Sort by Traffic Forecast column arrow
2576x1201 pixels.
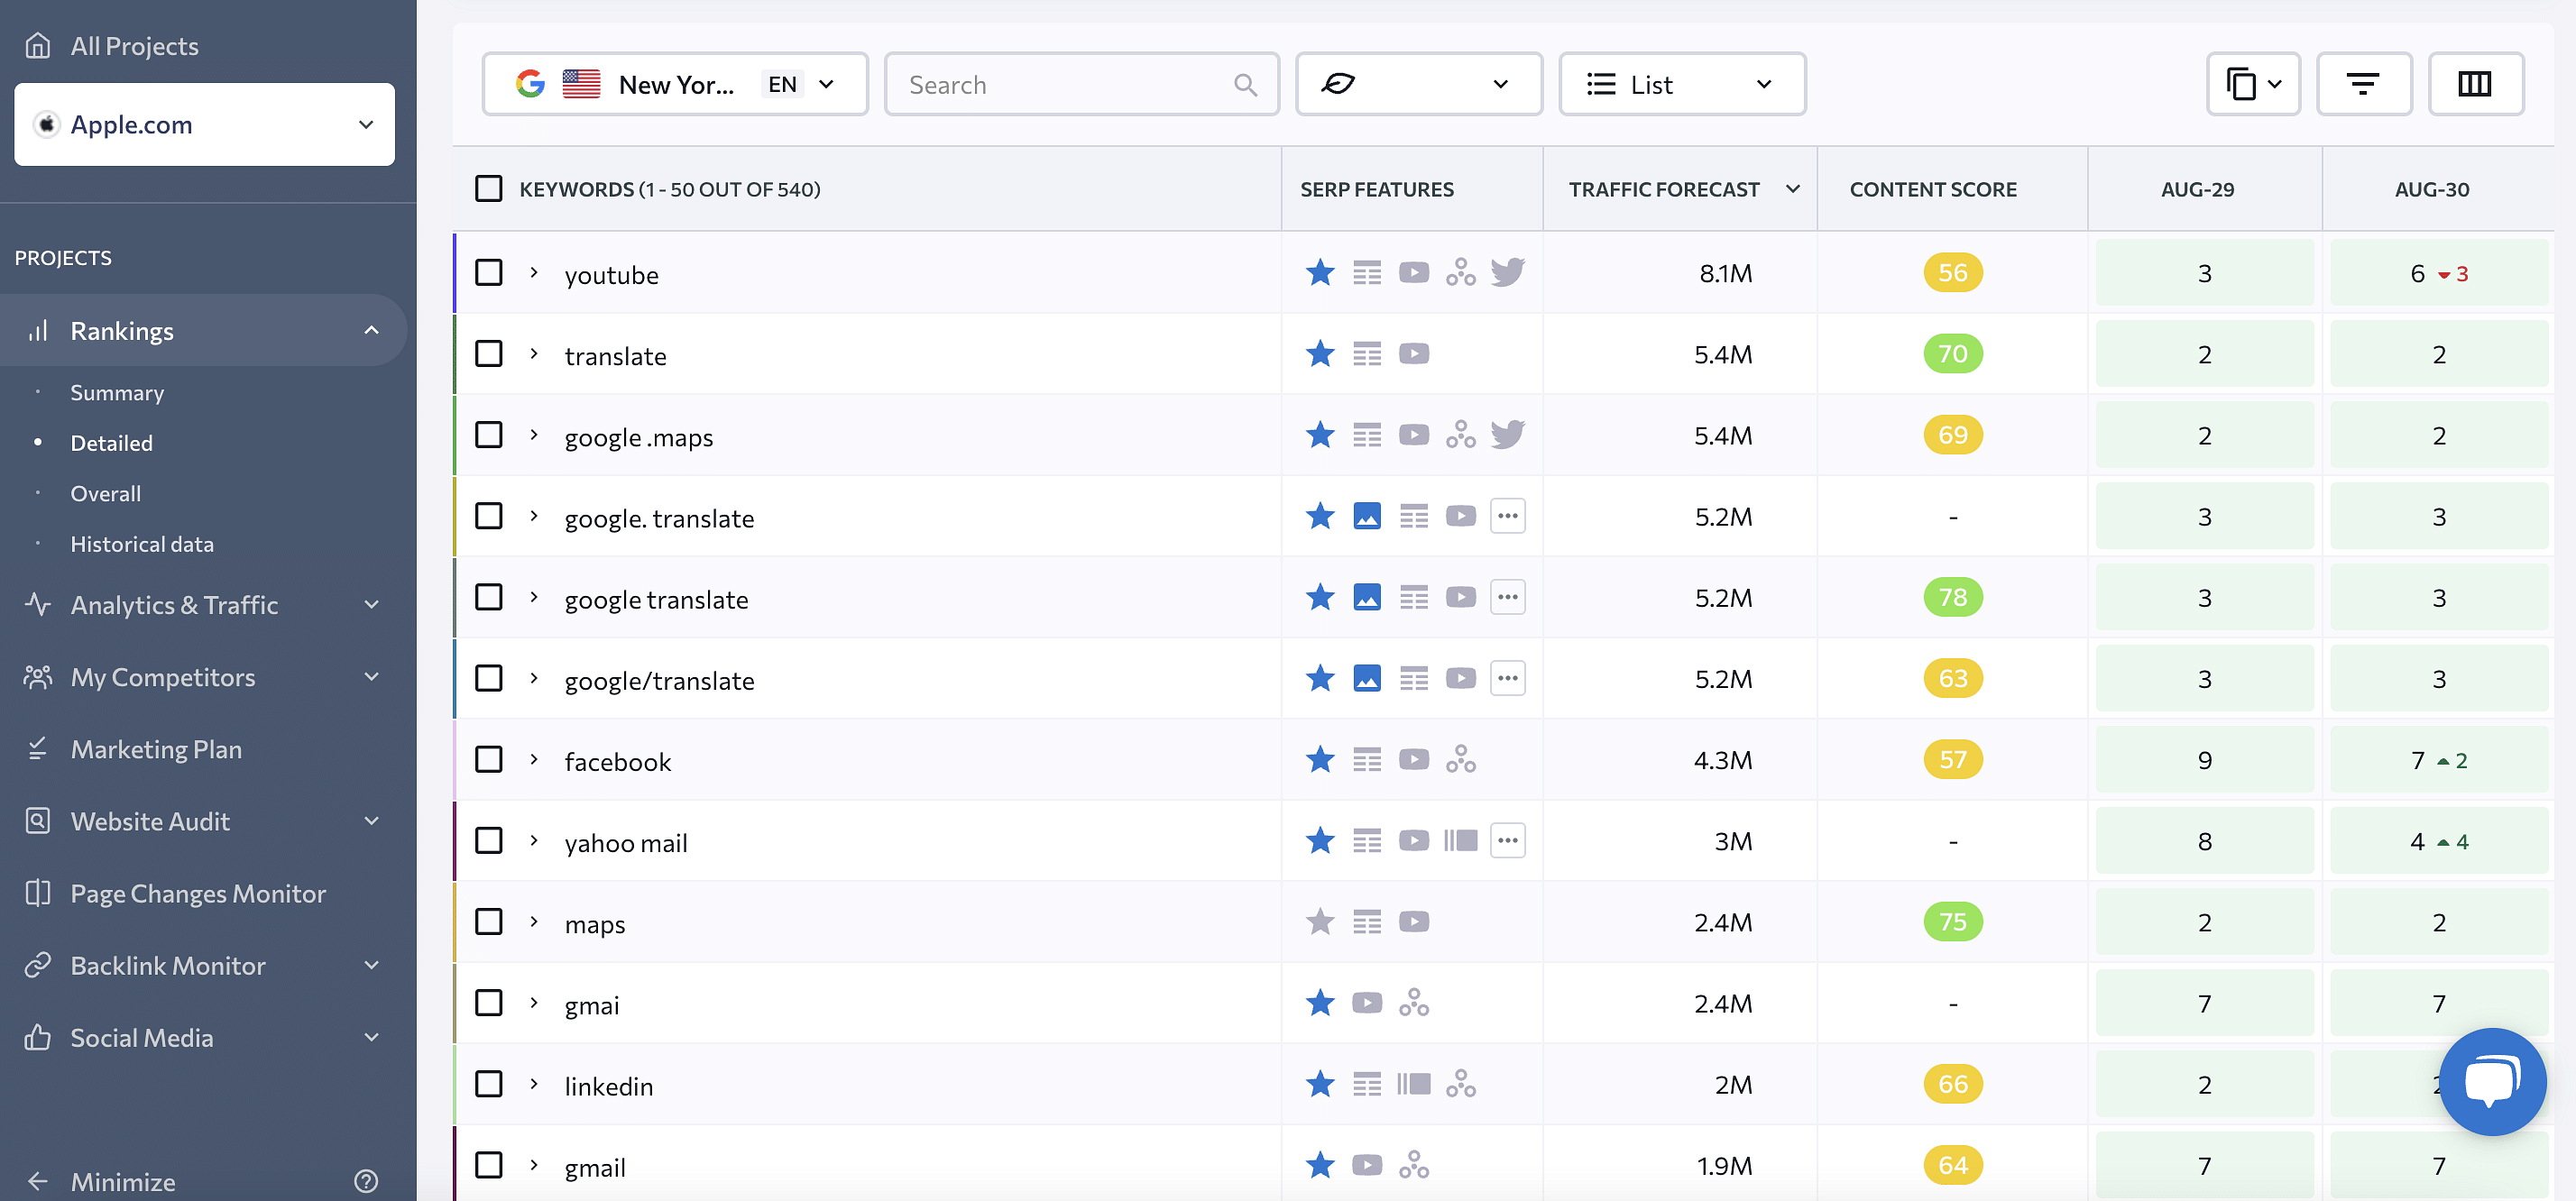1793,188
